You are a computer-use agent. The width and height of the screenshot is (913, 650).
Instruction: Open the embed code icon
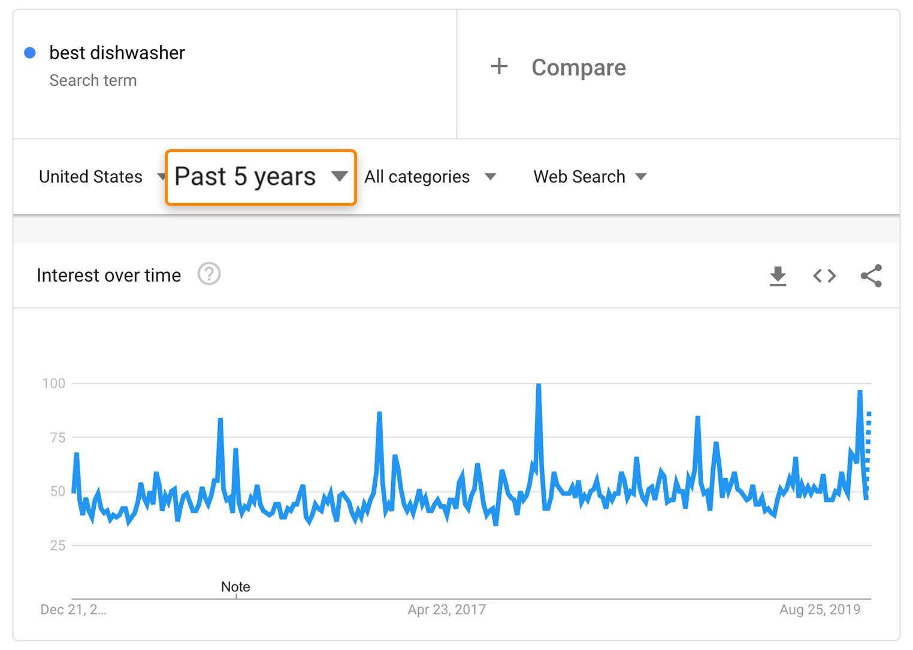[824, 276]
